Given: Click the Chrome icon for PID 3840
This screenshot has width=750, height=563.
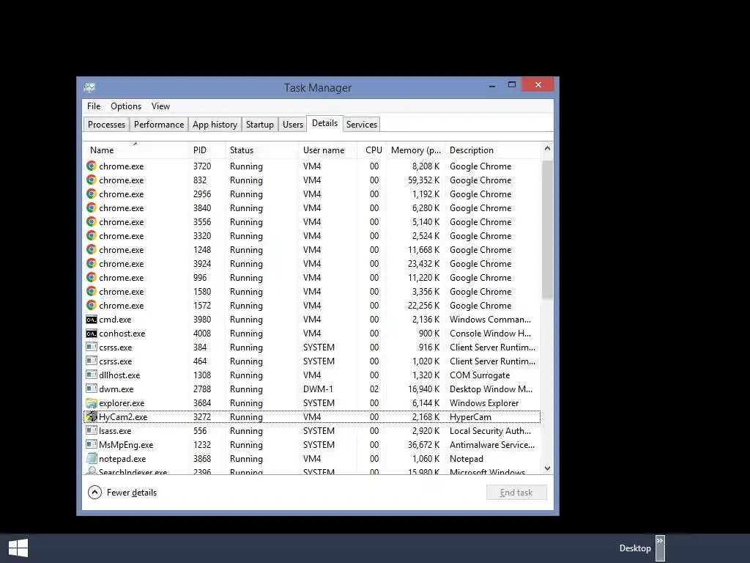Looking at the screenshot, I should point(92,207).
